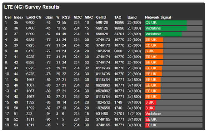Click the % column header

(x=58, y=17)
